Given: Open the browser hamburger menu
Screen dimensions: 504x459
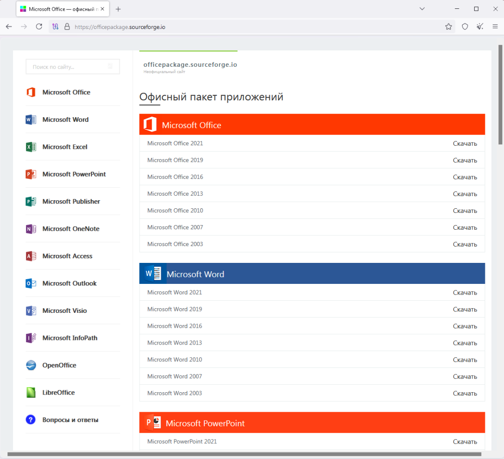Looking at the screenshot, I should click(x=495, y=27).
